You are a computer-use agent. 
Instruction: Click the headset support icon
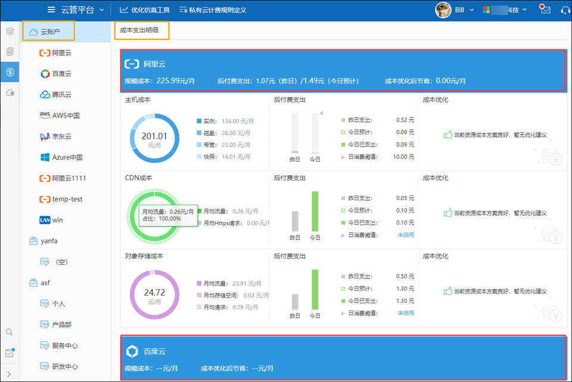point(565,10)
